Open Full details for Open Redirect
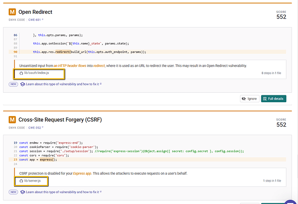The width and height of the screenshot is (298, 204). point(273,99)
